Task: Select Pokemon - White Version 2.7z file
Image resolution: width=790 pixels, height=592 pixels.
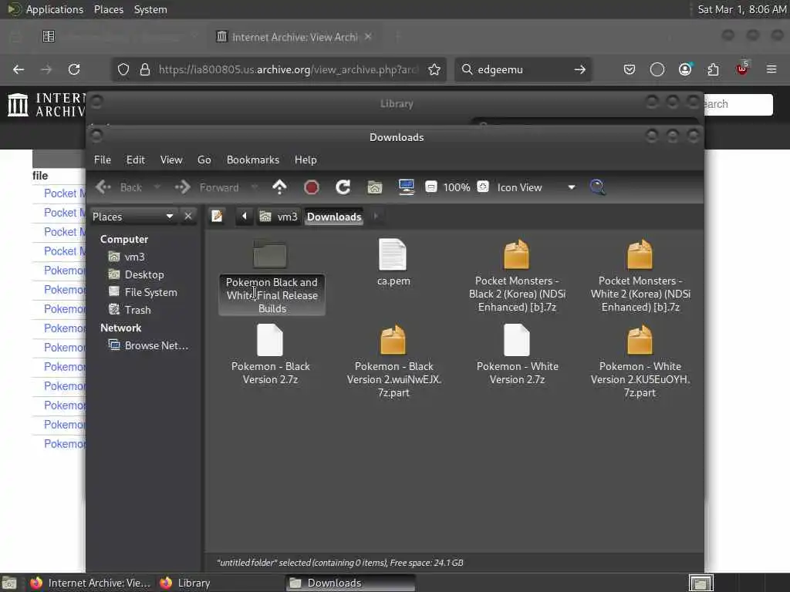Action: click(x=517, y=355)
